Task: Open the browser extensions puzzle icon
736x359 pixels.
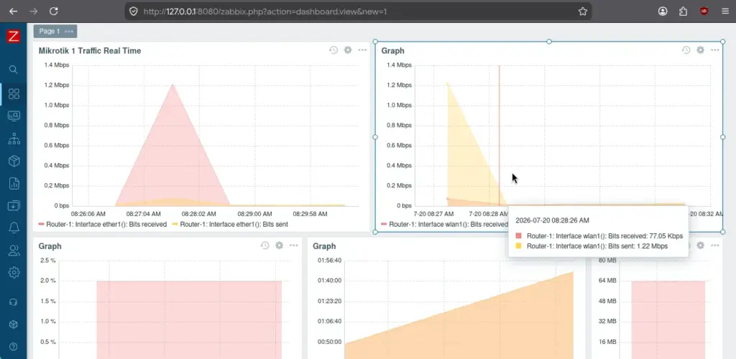Action: click(x=683, y=11)
